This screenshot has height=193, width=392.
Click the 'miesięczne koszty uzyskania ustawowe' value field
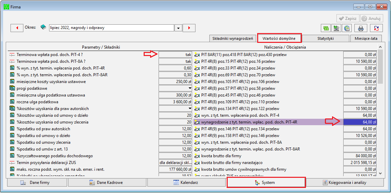tap(175, 81)
